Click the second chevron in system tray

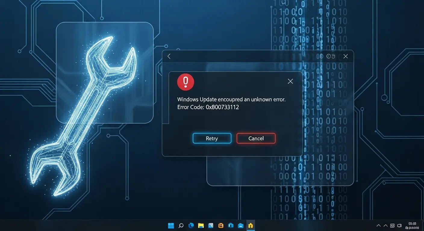click(385, 225)
